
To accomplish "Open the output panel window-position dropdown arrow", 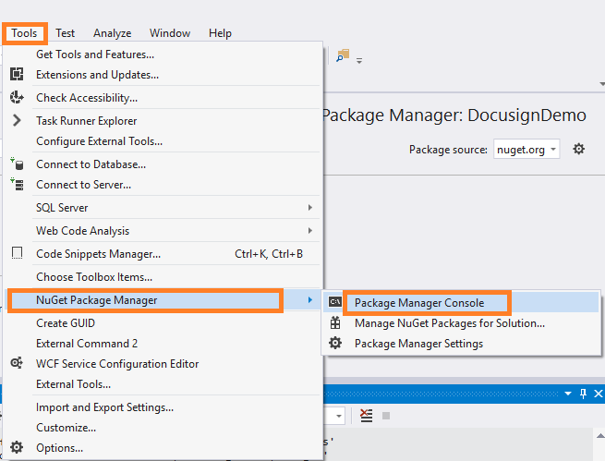I will click(568, 394).
